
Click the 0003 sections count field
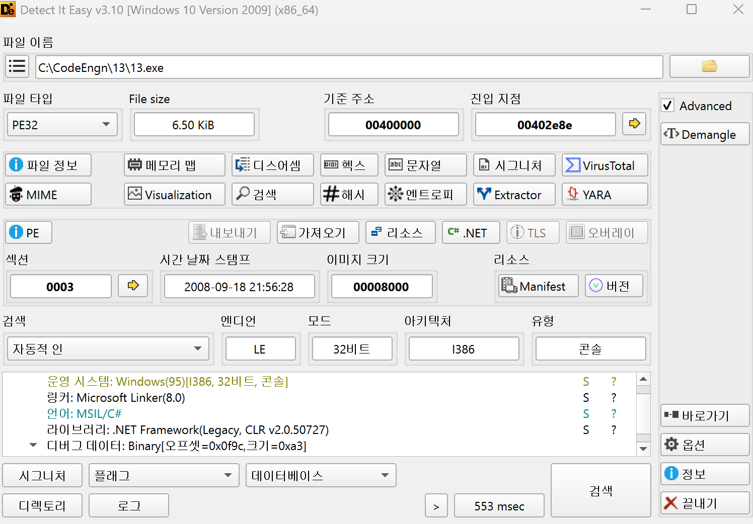[60, 287]
